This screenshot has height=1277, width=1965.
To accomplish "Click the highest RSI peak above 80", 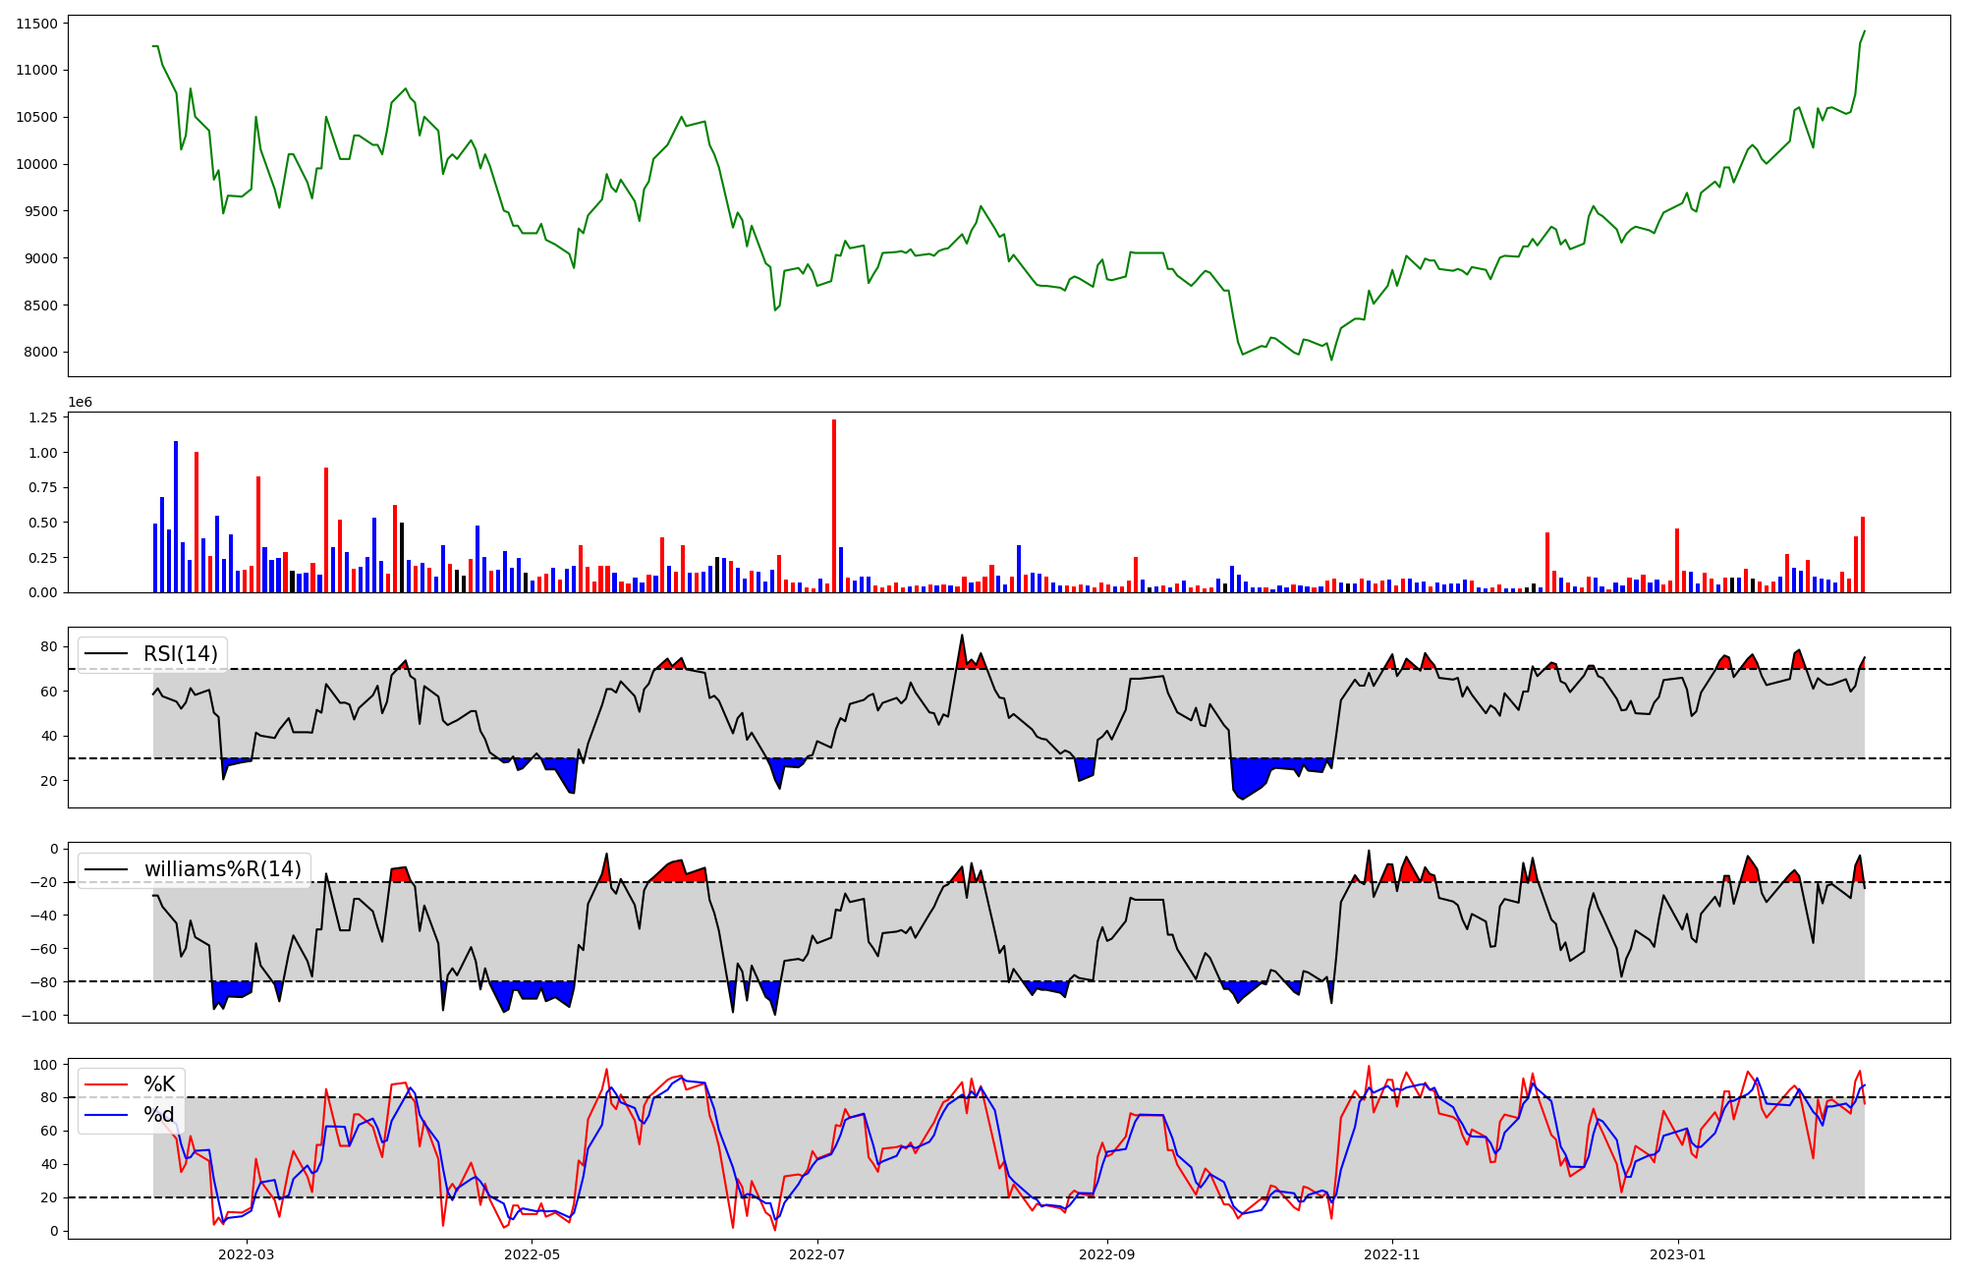I will pos(962,636).
